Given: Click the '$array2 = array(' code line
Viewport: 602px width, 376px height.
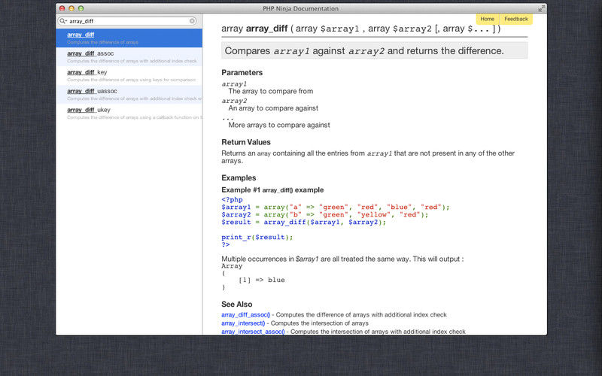Looking at the screenshot, I should click(325, 214).
